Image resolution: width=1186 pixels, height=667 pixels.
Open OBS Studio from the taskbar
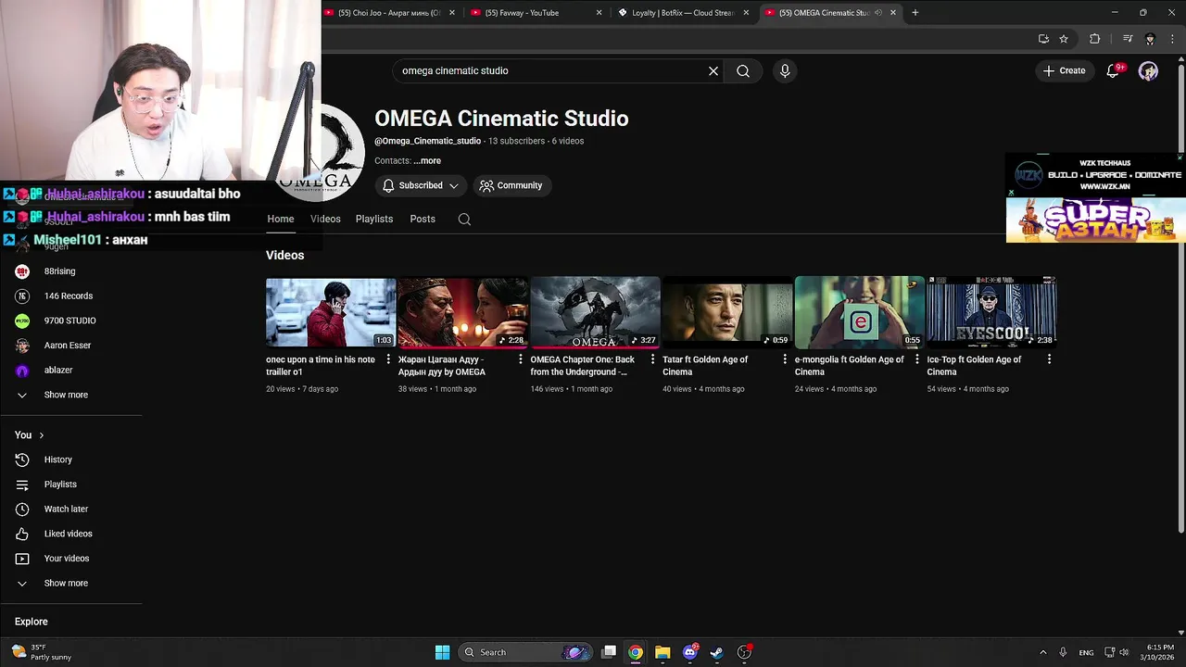(744, 652)
